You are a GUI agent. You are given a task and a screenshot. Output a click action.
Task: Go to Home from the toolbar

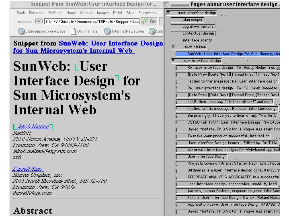(x=71, y=13)
